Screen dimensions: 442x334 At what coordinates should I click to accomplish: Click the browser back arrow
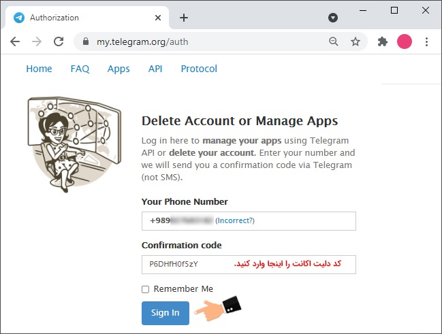(x=15, y=41)
